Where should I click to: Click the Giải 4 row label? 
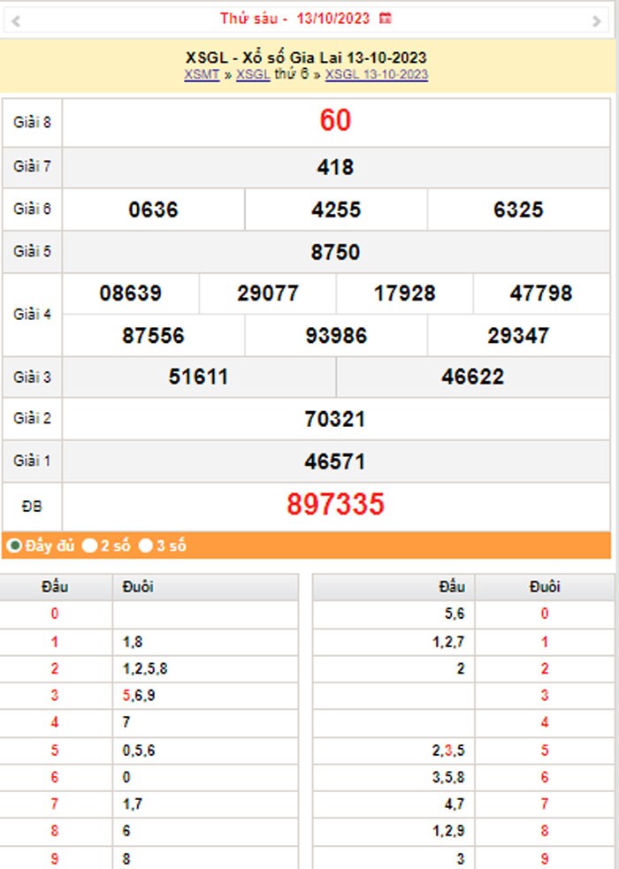32,314
